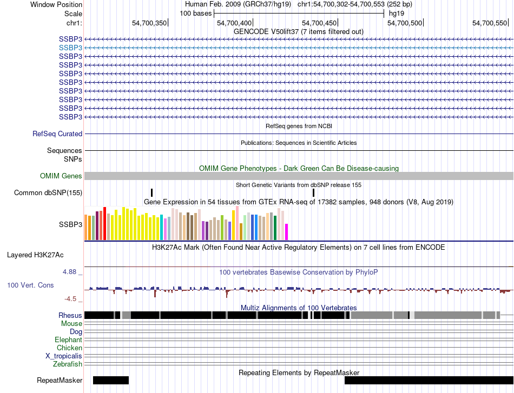This screenshot has height=393, width=514.
Task: Open the OMIM Gene Phenotypes track title
Action: [x=299, y=168]
